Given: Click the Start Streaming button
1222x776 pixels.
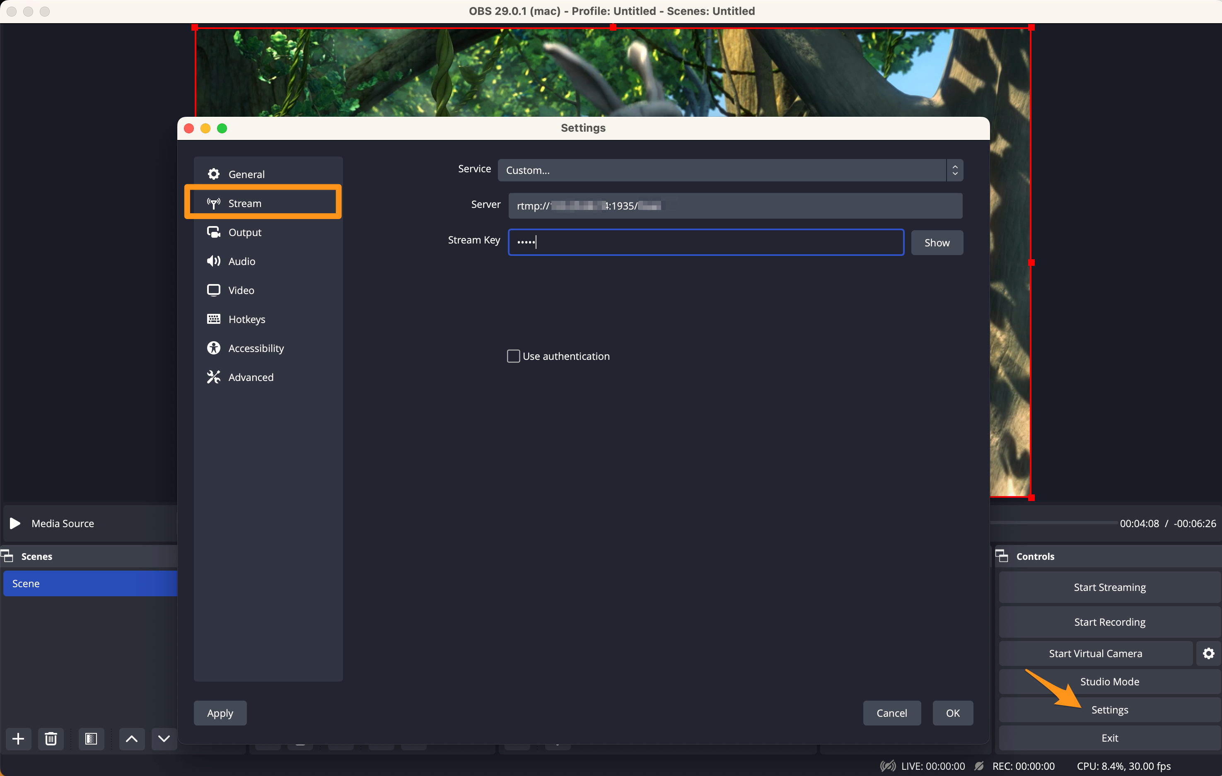Looking at the screenshot, I should coord(1109,587).
